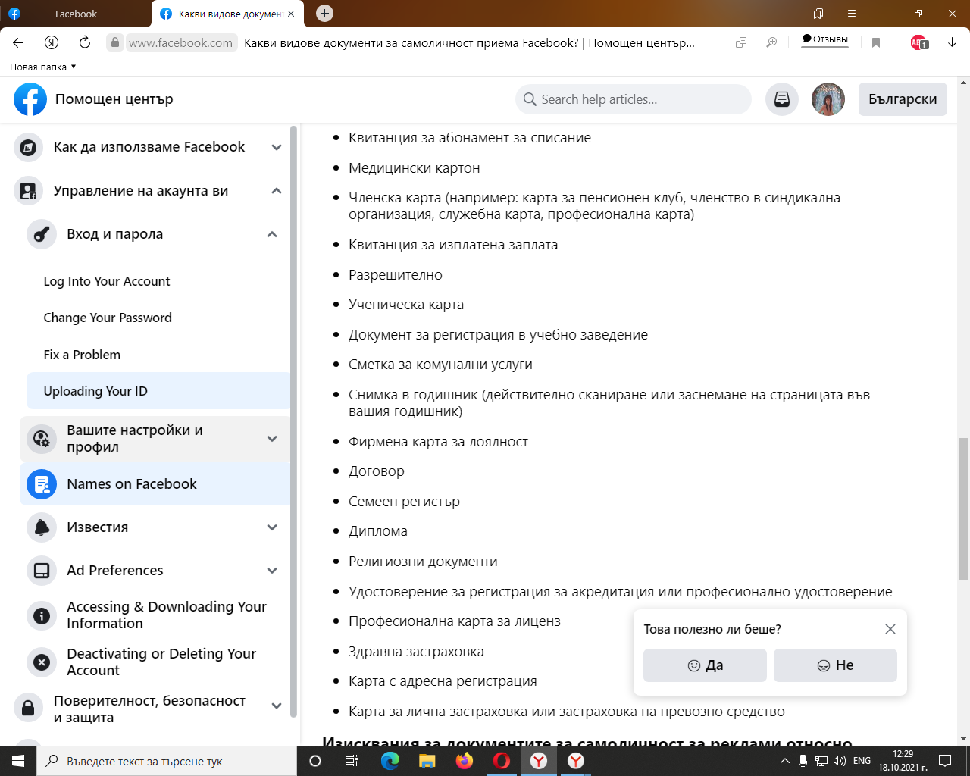Open File Explorer from taskbar

point(427,761)
